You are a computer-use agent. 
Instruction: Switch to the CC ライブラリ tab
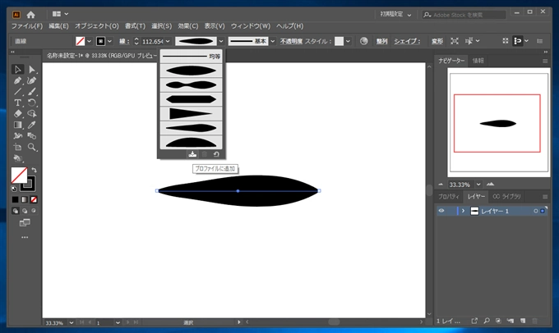[506, 196]
